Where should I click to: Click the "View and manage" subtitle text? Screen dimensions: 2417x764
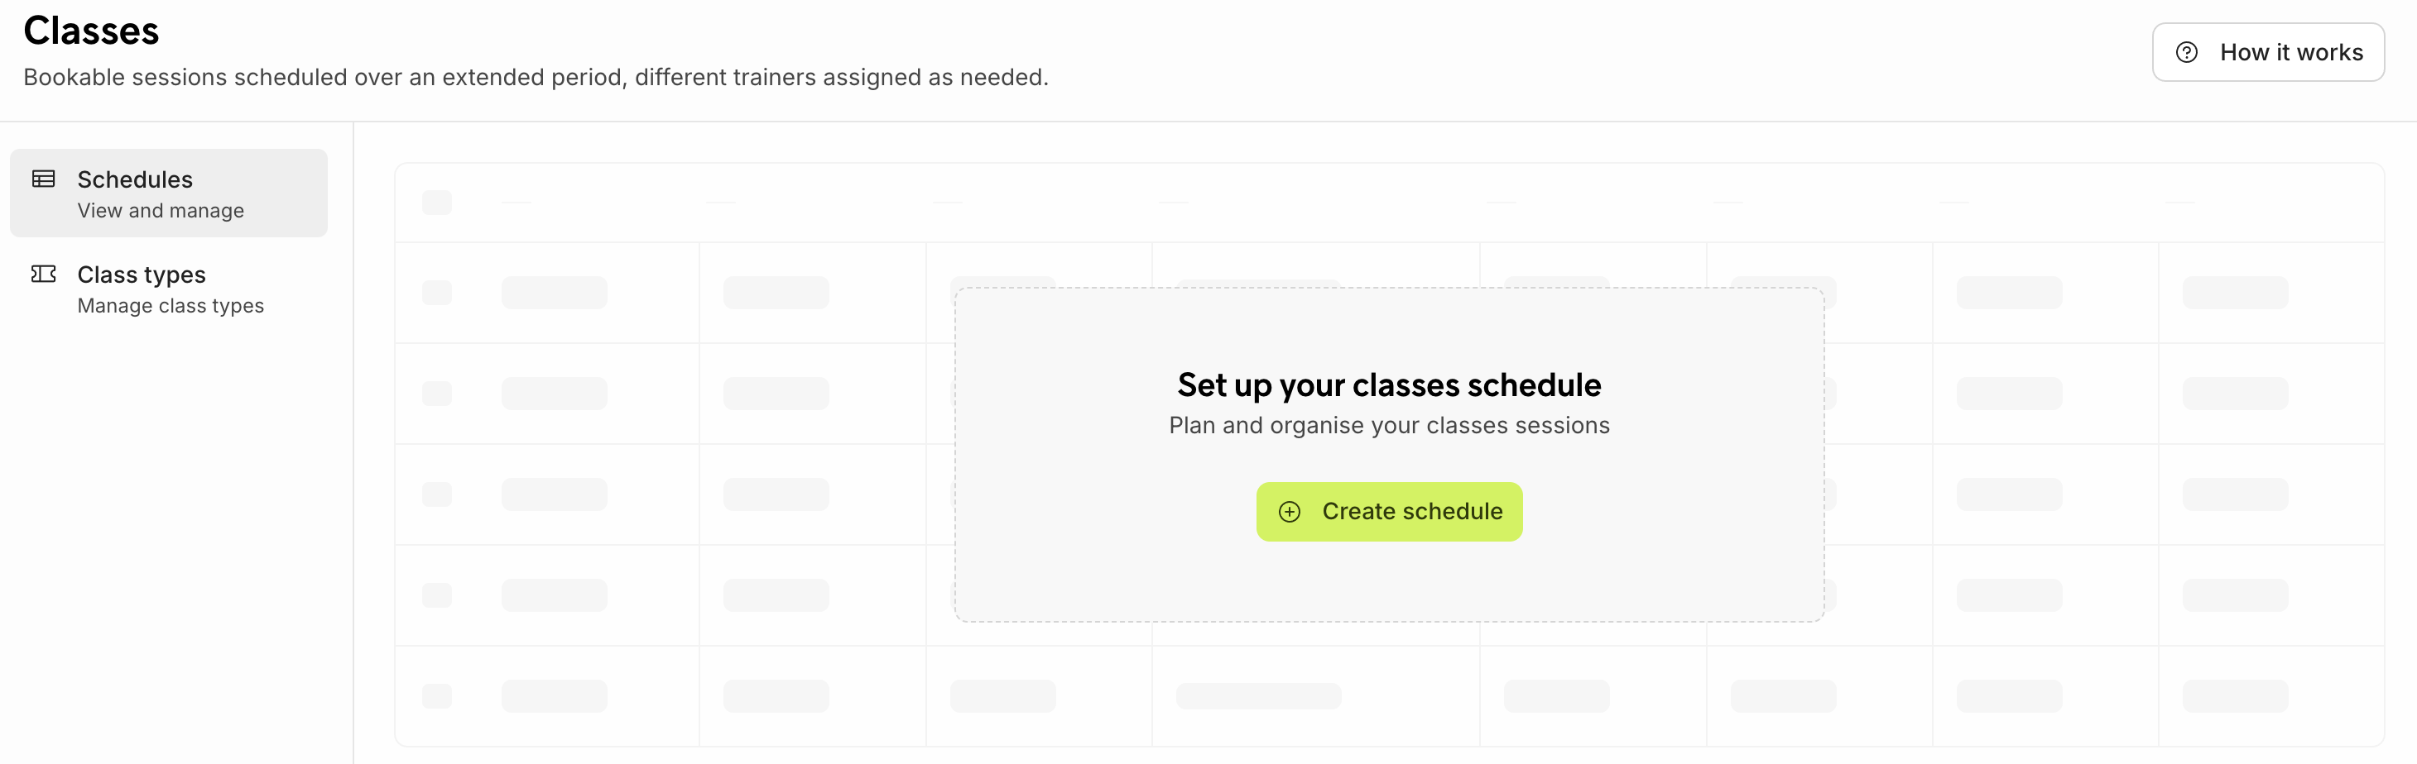click(161, 211)
